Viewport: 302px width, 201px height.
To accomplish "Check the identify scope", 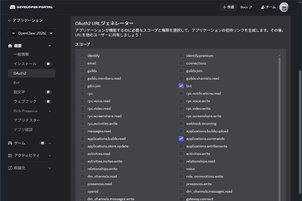I will [82, 56].
